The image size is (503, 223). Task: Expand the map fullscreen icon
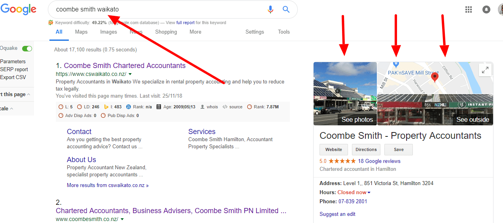[485, 70]
